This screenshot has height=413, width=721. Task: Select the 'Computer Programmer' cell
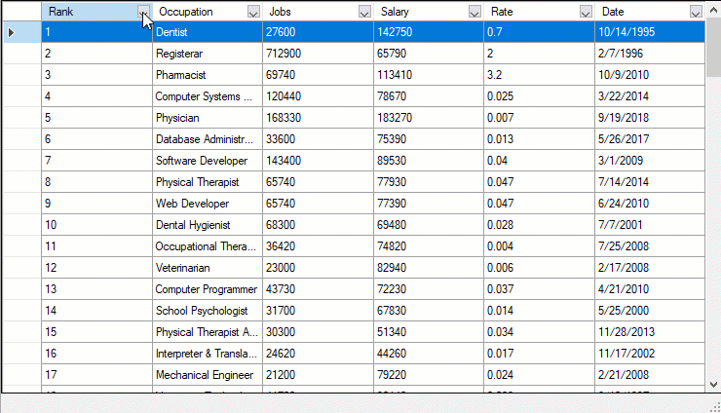[x=208, y=289]
